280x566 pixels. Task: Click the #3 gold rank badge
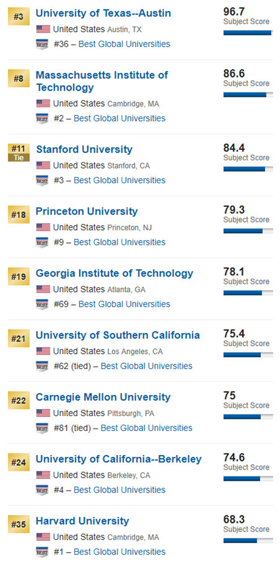[x=19, y=16]
